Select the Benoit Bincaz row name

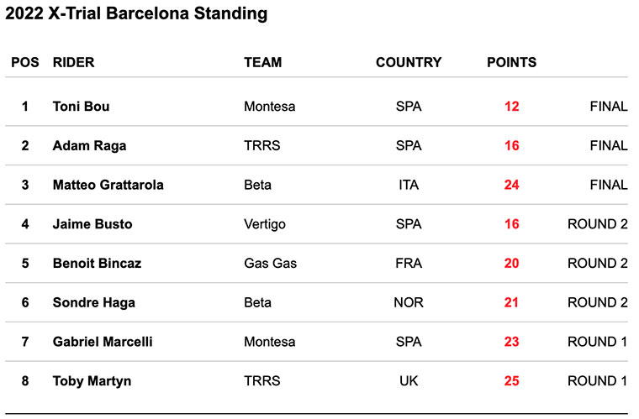point(97,263)
